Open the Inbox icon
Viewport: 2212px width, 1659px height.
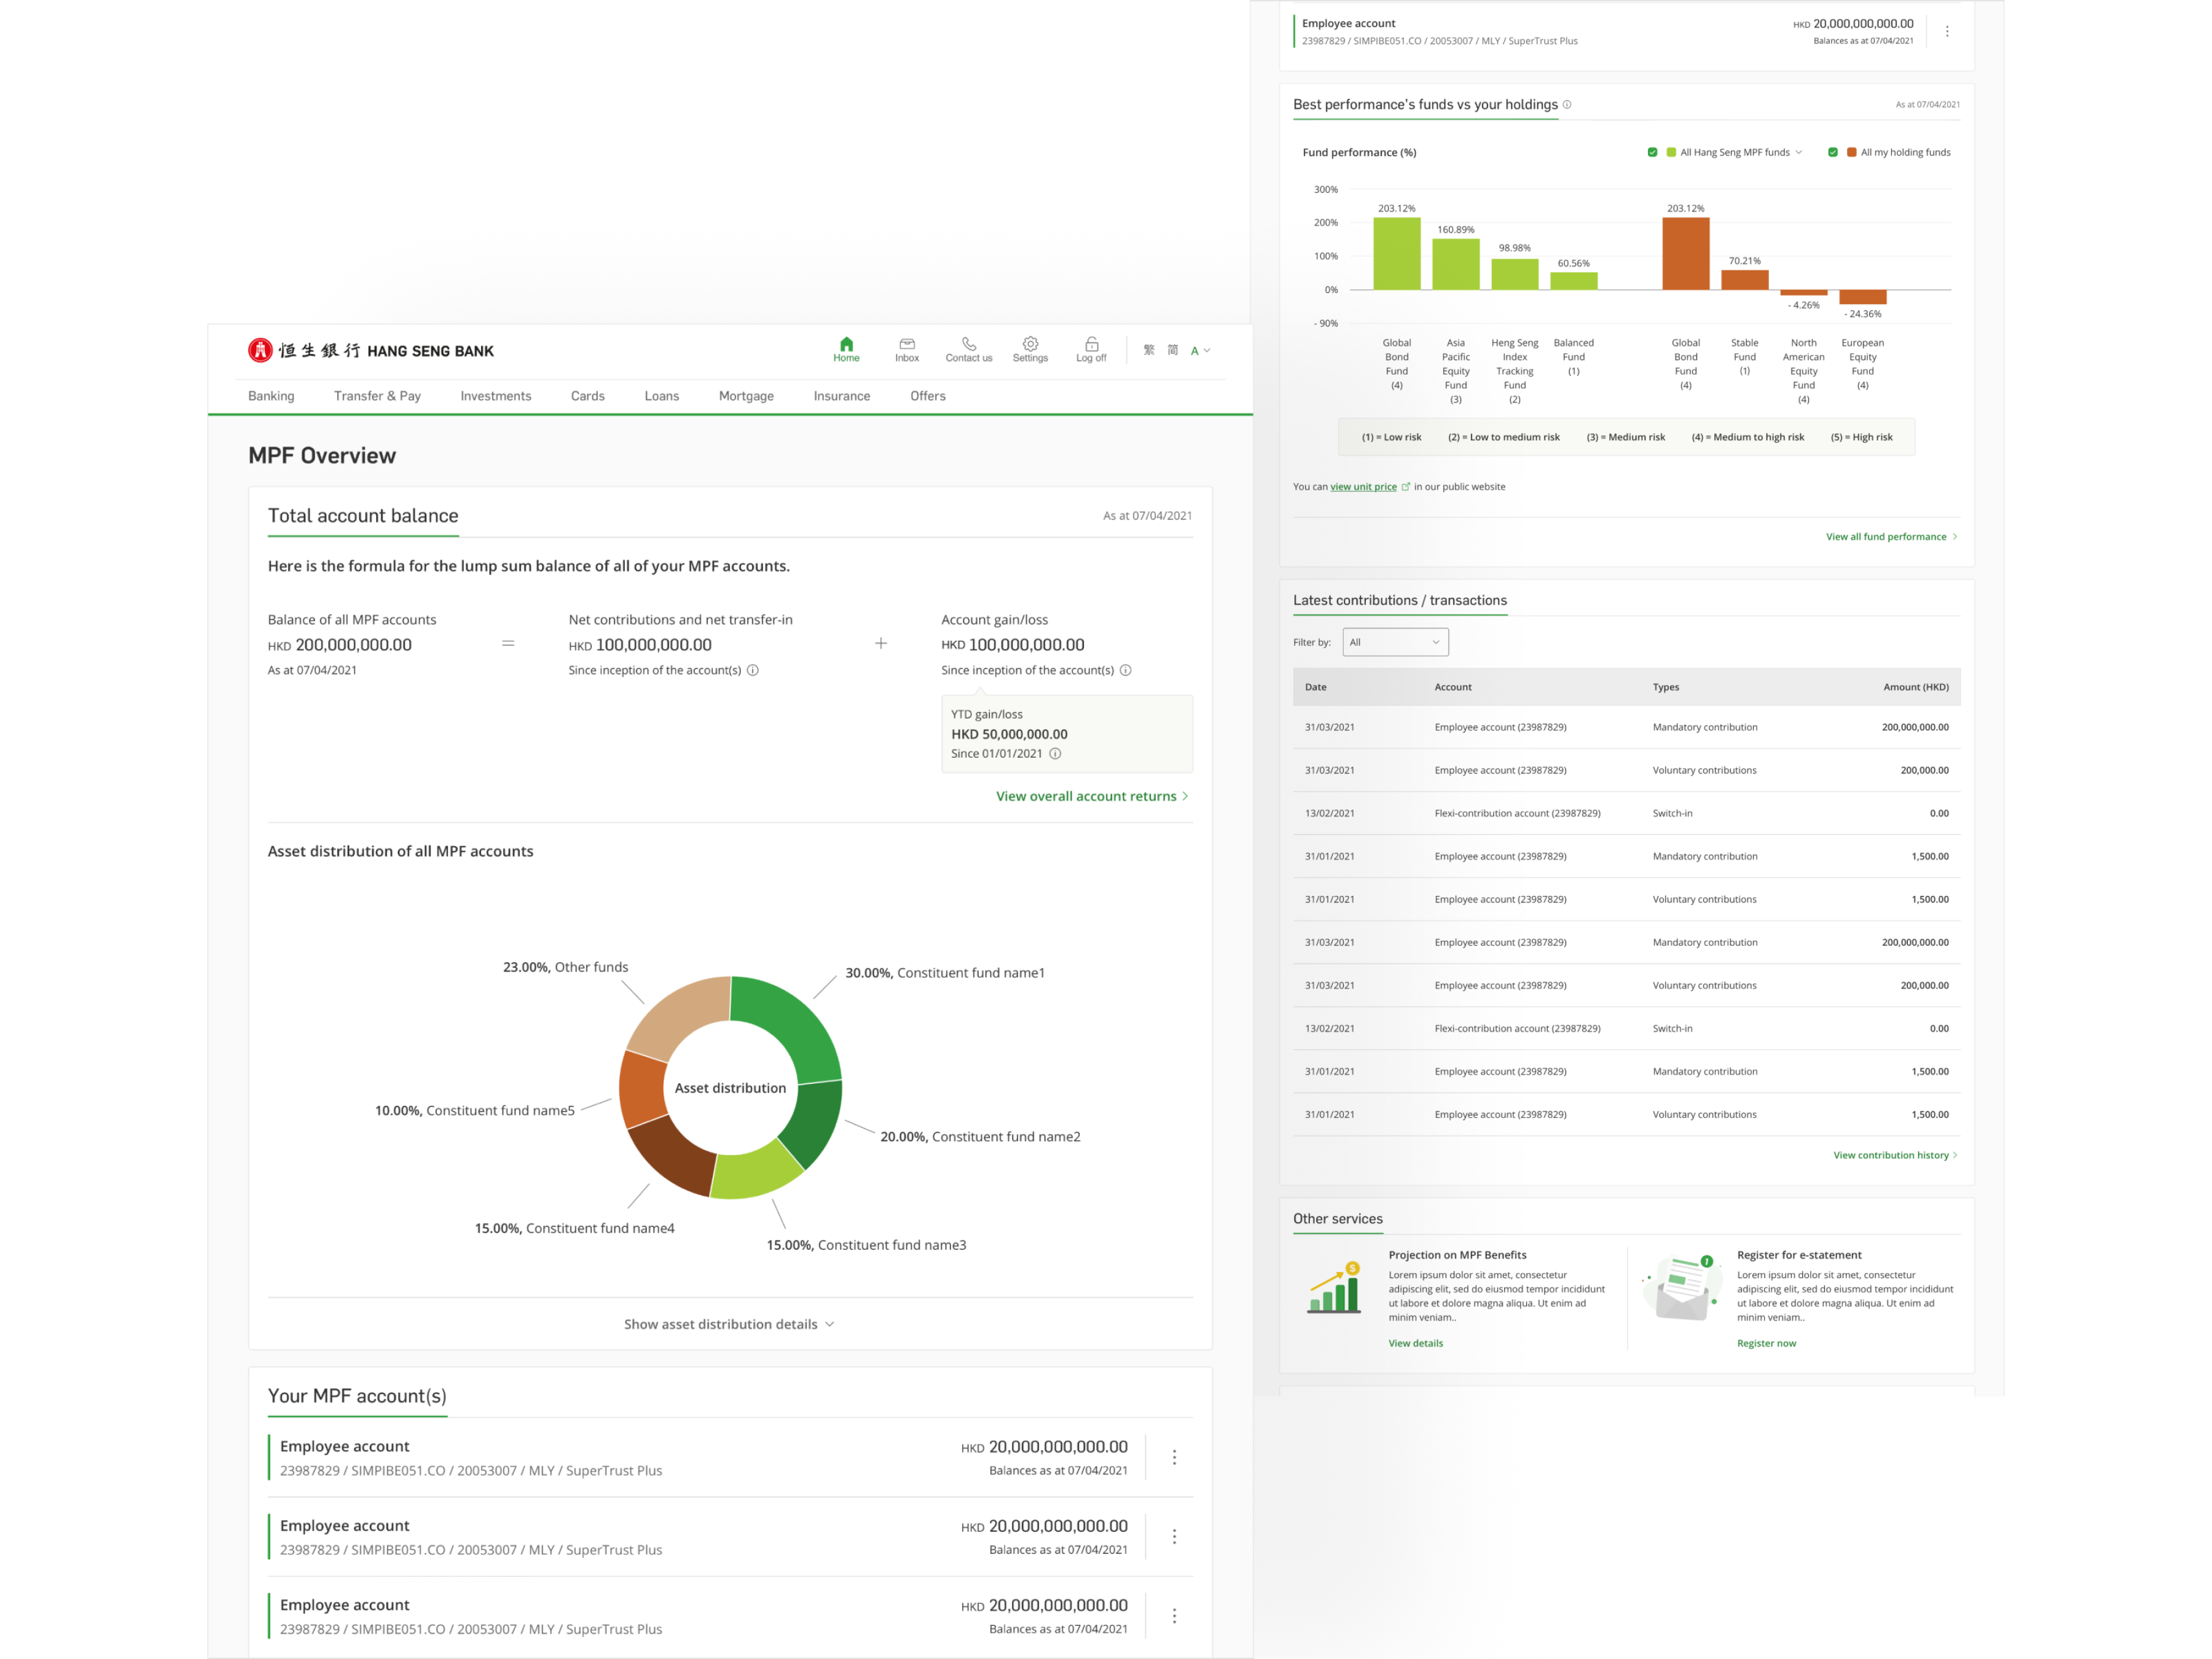coord(907,344)
